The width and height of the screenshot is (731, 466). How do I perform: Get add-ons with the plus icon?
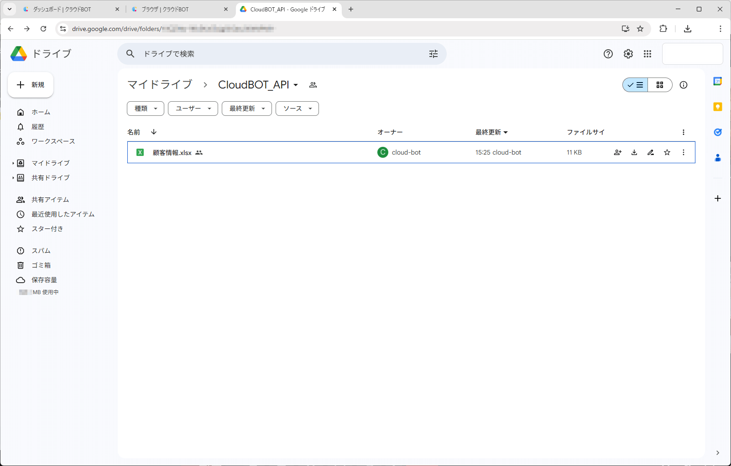(718, 198)
